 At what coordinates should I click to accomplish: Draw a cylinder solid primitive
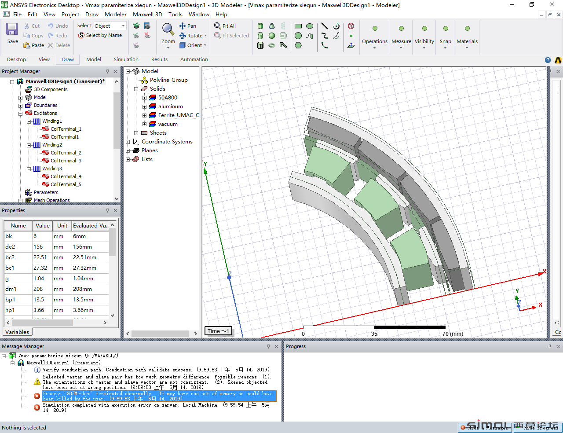(260, 36)
